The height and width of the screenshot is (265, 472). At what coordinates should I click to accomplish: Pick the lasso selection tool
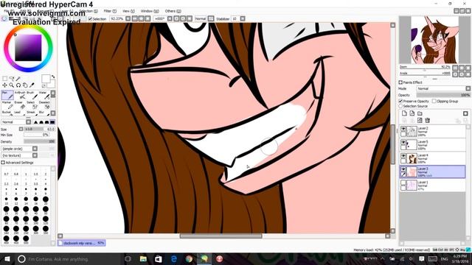click(x=12, y=79)
